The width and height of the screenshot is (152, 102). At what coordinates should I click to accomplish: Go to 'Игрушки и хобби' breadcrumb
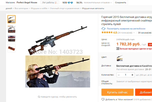[39, 8]
